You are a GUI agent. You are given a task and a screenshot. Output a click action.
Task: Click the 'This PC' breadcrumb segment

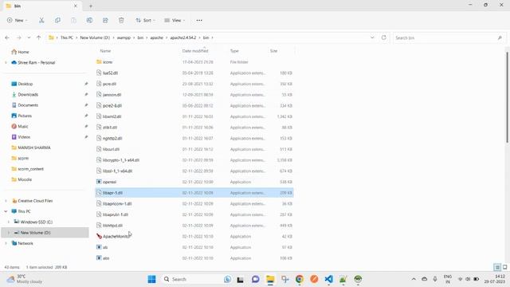click(67, 37)
